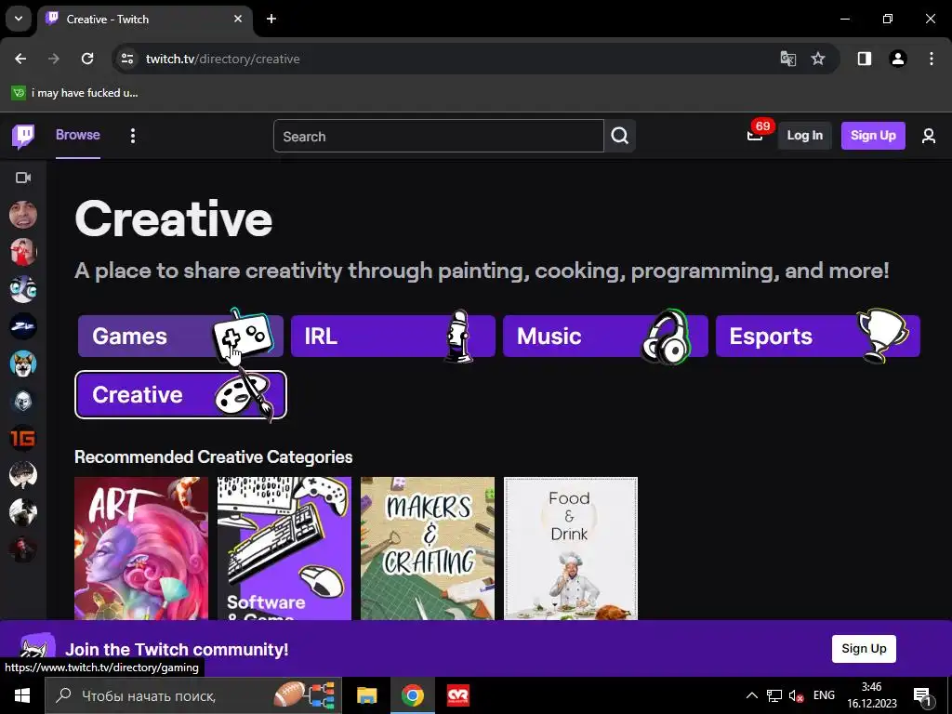952x714 pixels.
Task: Reload the Twitch page
Action: point(87,59)
